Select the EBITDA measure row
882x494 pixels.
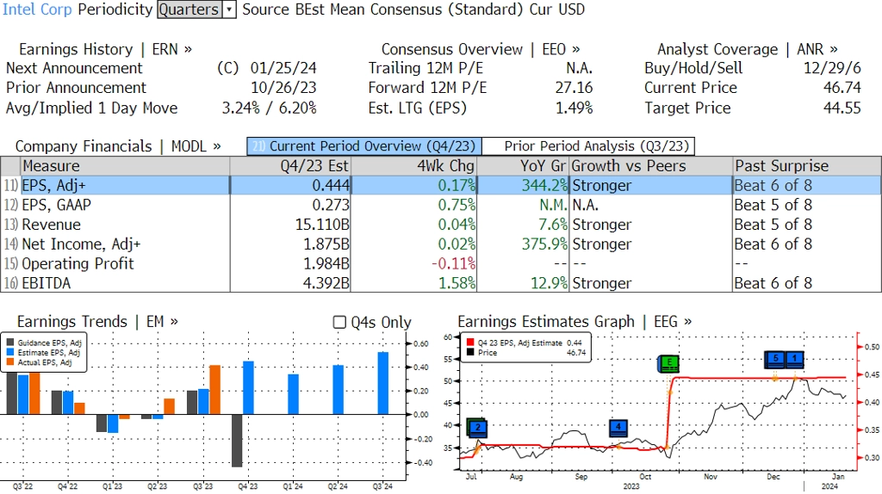pos(441,283)
